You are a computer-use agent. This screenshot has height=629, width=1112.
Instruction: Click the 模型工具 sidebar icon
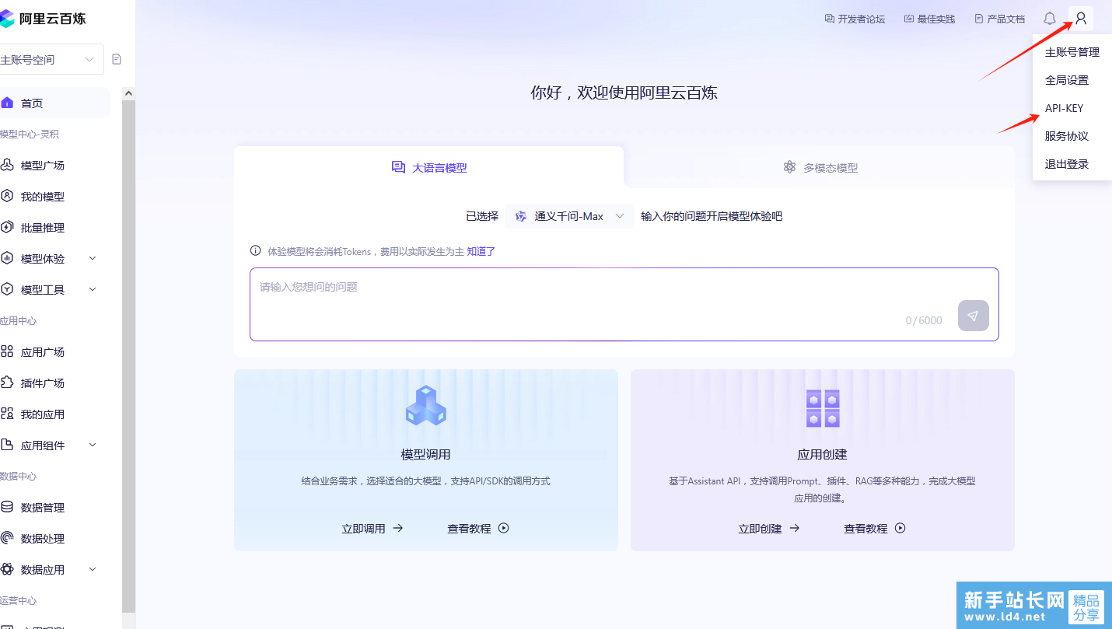pos(7,289)
